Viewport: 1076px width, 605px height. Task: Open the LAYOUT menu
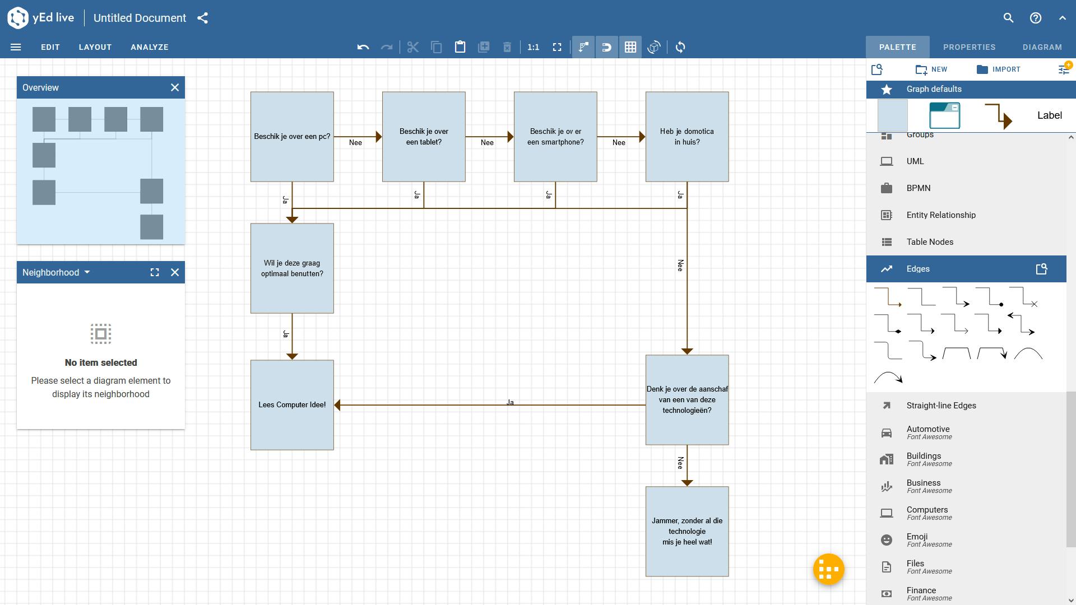(x=95, y=47)
